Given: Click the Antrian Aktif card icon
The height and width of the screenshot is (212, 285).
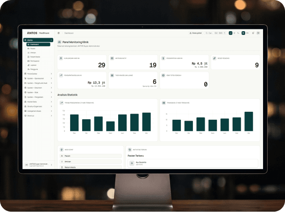Looking at the screenshot, I should point(112,58).
